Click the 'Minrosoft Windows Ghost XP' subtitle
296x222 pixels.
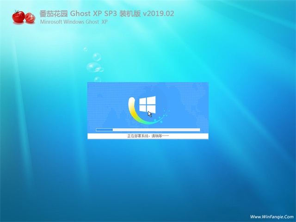(74, 22)
